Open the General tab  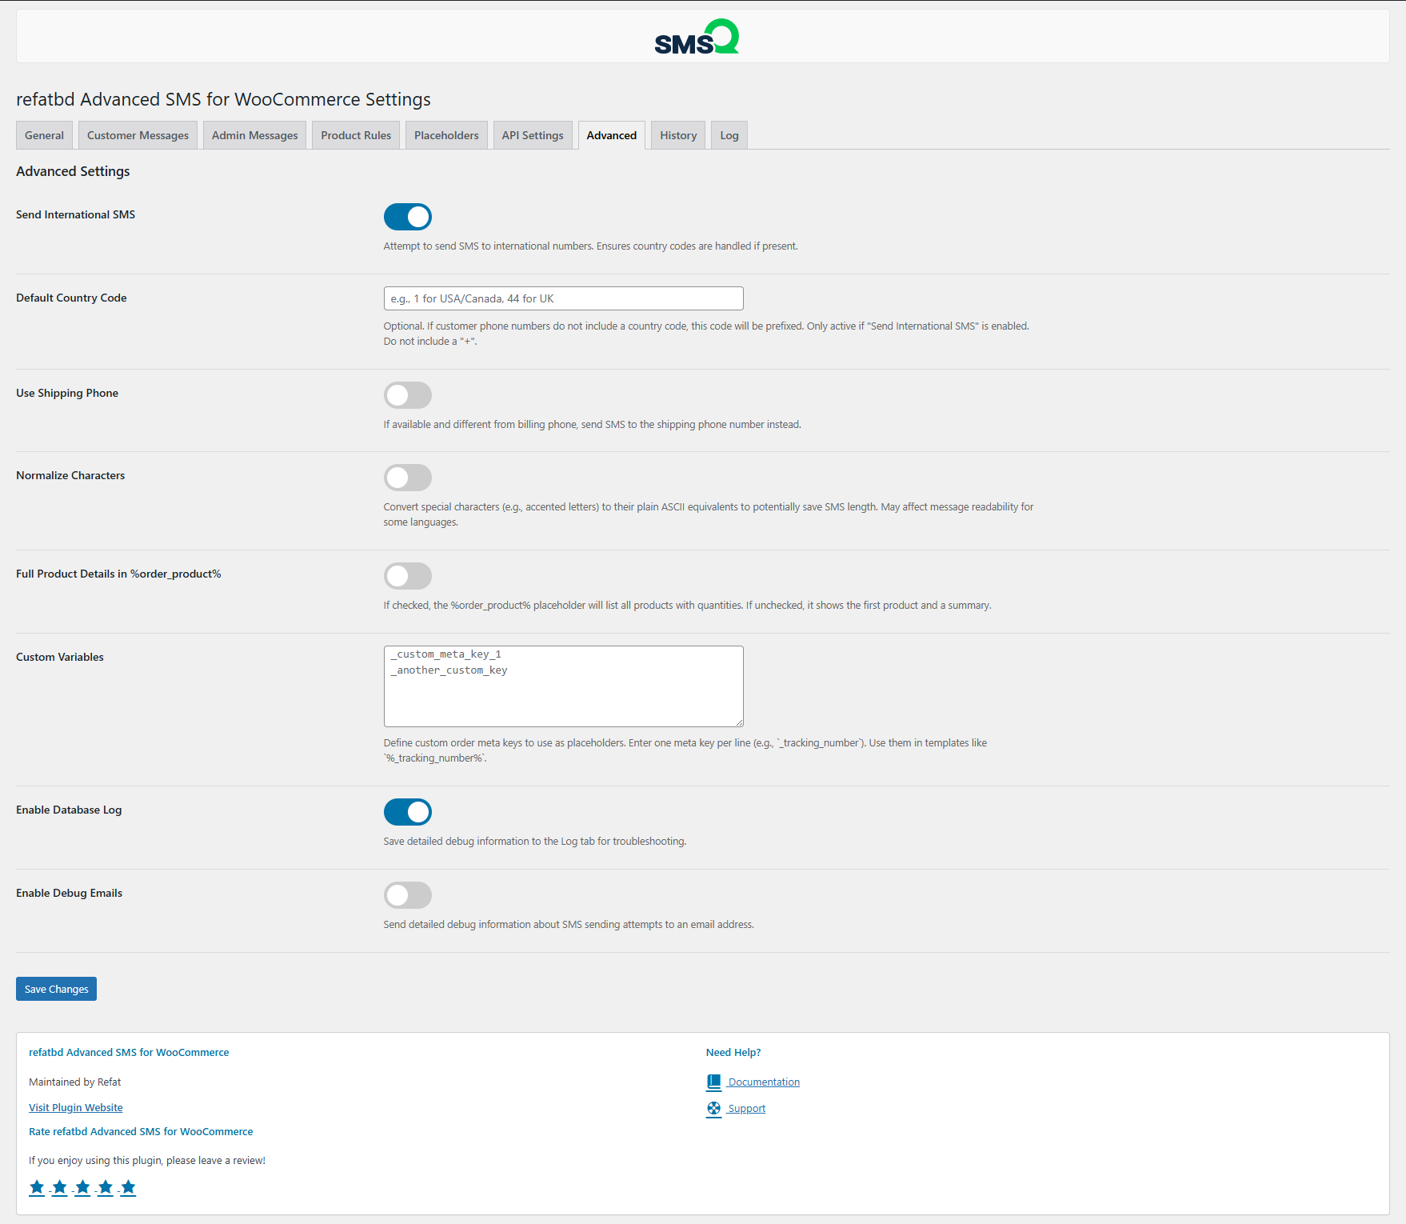tap(45, 135)
